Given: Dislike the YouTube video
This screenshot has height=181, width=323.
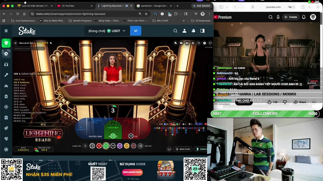Looking at the screenshot, I should tap(285, 102).
